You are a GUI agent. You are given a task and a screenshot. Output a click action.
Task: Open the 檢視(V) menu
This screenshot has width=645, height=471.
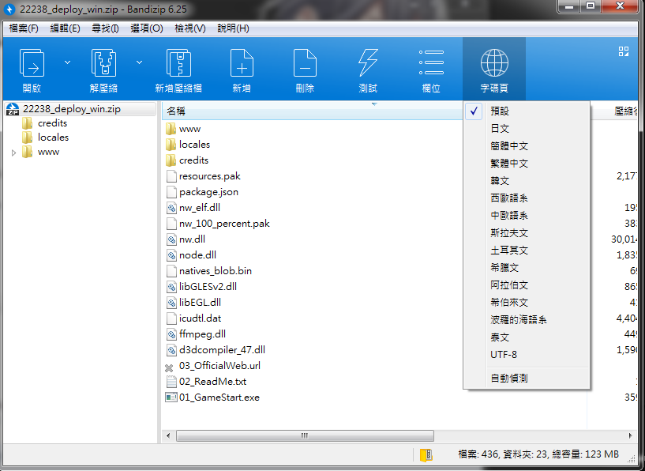point(190,28)
